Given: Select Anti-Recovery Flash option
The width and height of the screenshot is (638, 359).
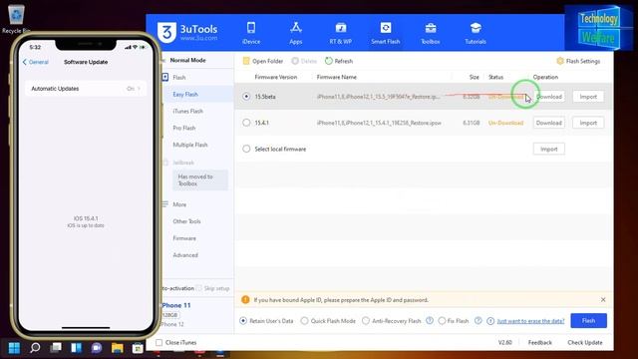Looking at the screenshot, I should tap(366, 321).
